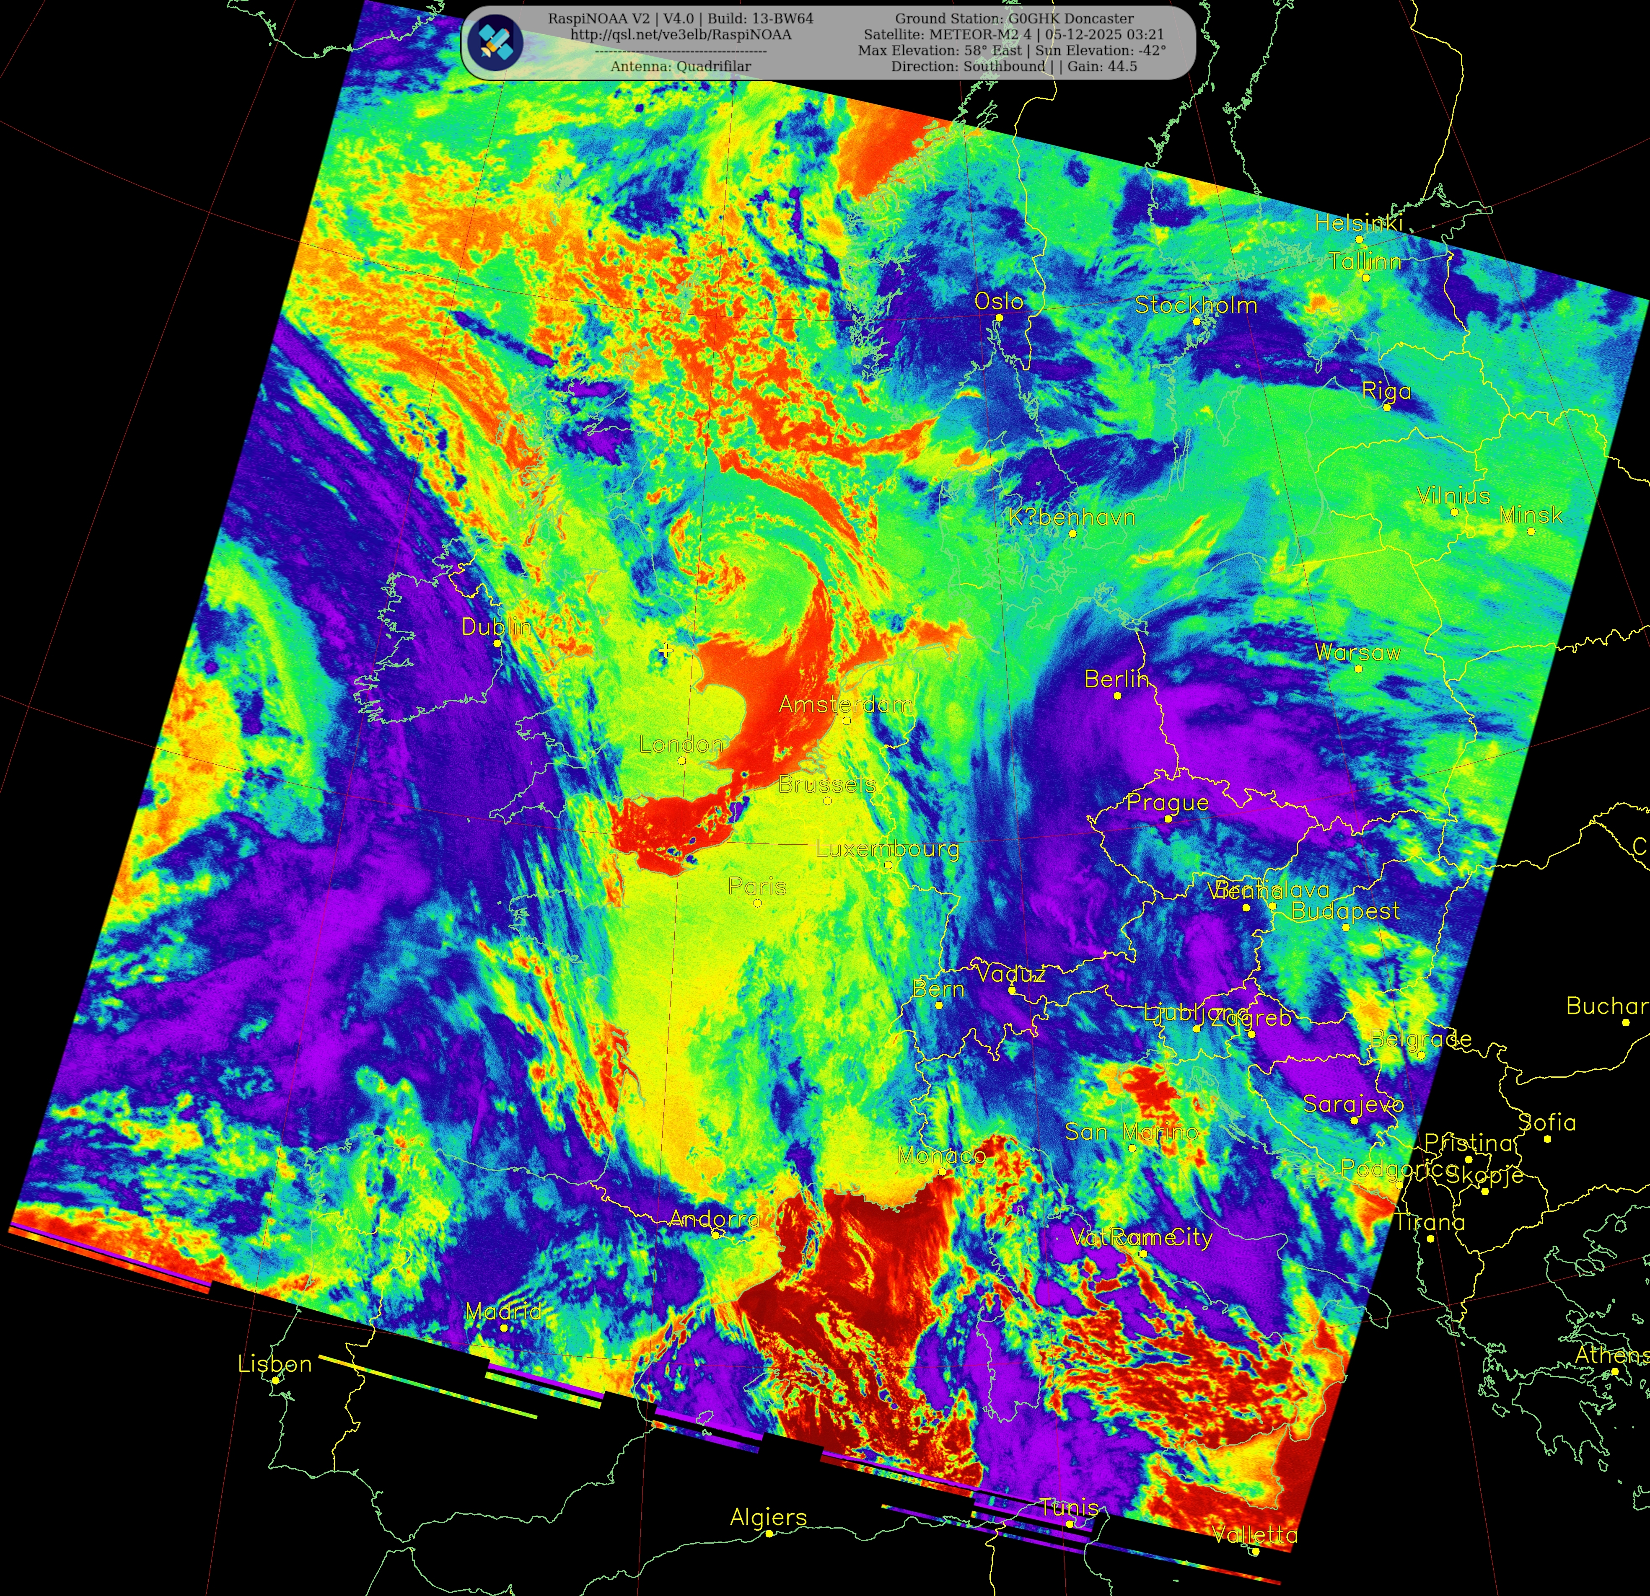
Task: Click the Paris city dot marker
Action: [757, 903]
